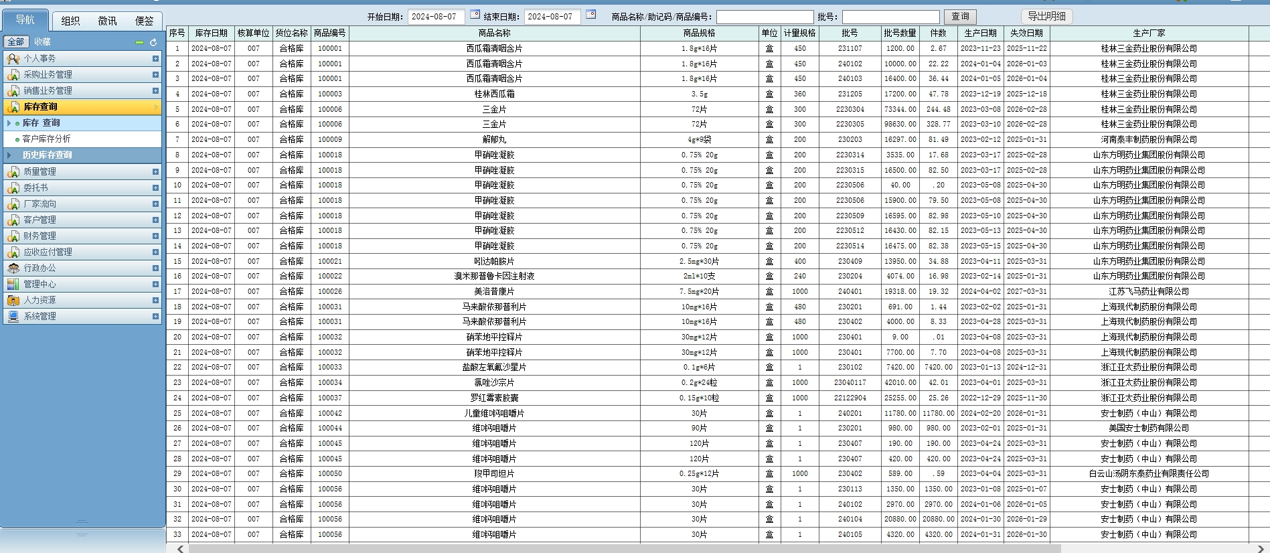Click the green collapse-all bar icon
1270x553 pixels.
139,42
